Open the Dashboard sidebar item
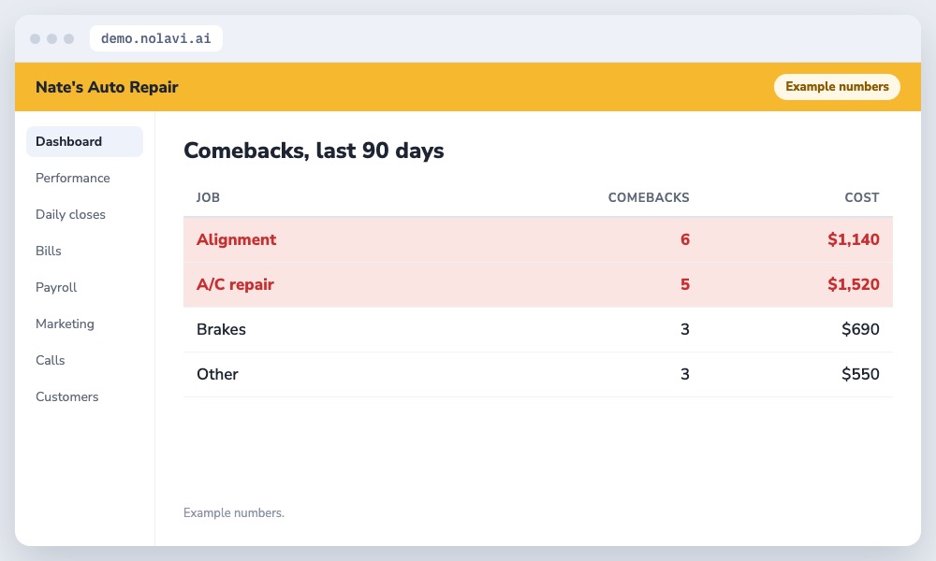 coord(85,141)
